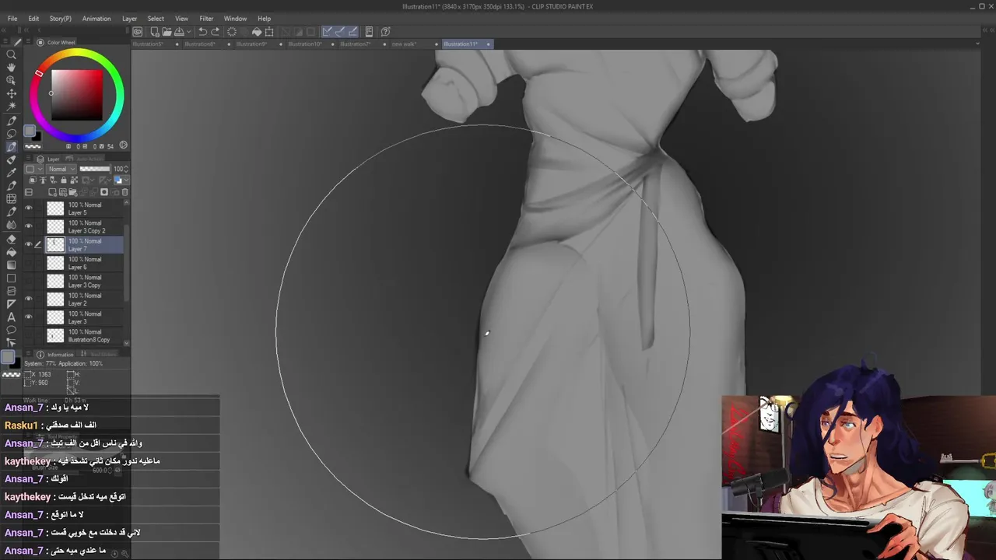
Task: Click the Save icon in toolbar
Action: [179, 32]
